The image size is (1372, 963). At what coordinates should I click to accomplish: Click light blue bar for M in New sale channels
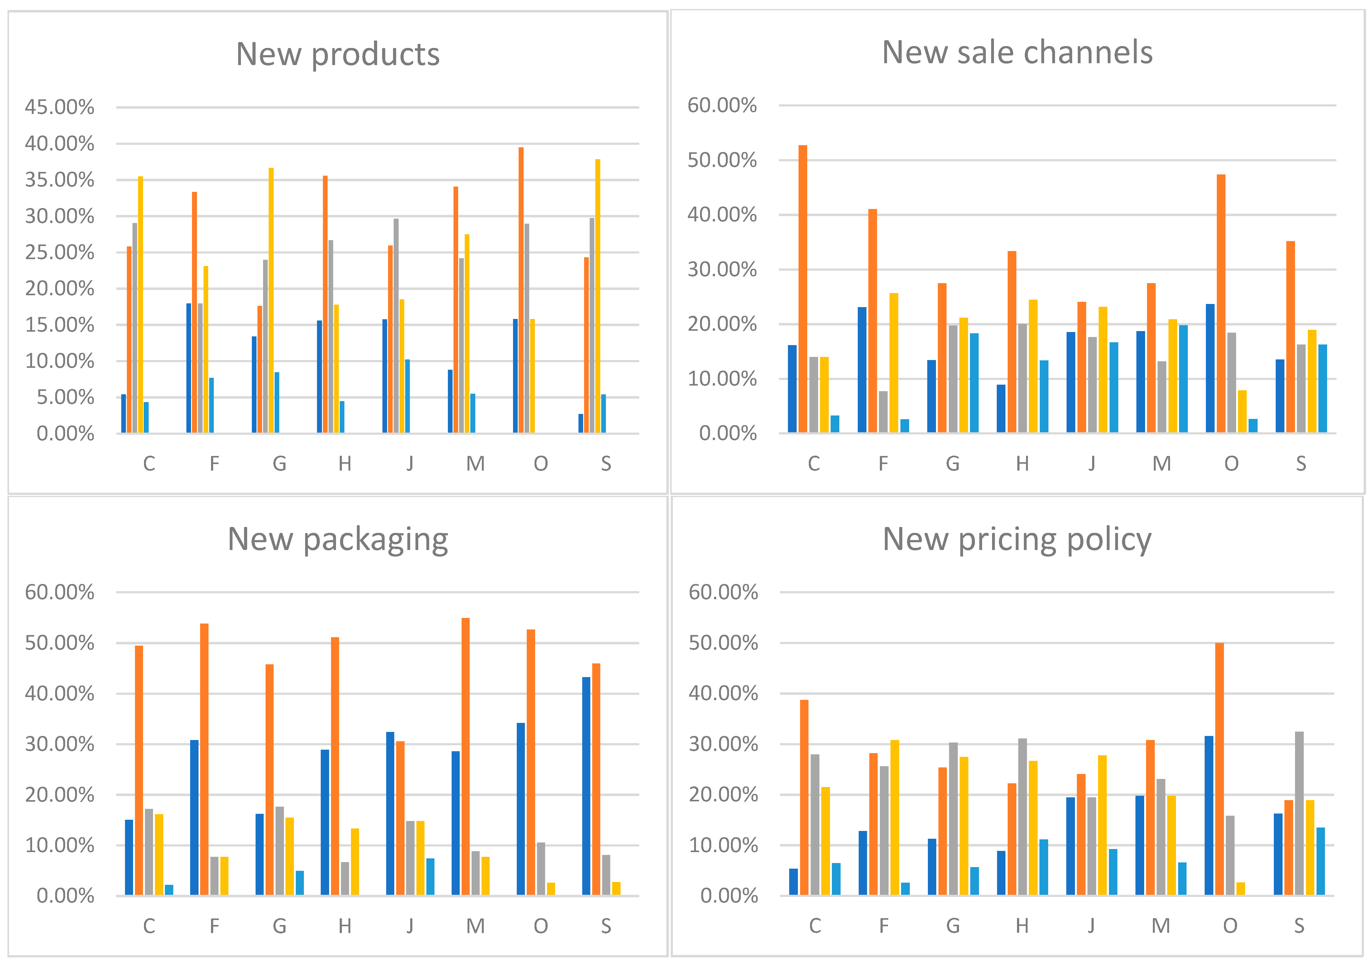click(1183, 378)
